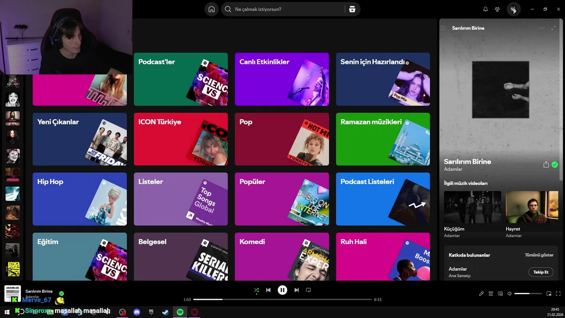Open yellow-black cover playlist in left sidebar

click(x=13, y=269)
